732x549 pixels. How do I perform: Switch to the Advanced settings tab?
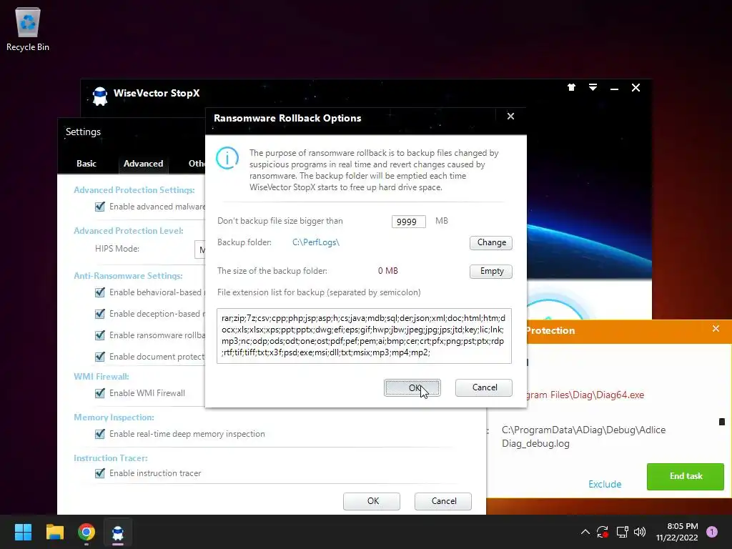click(x=143, y=164)
